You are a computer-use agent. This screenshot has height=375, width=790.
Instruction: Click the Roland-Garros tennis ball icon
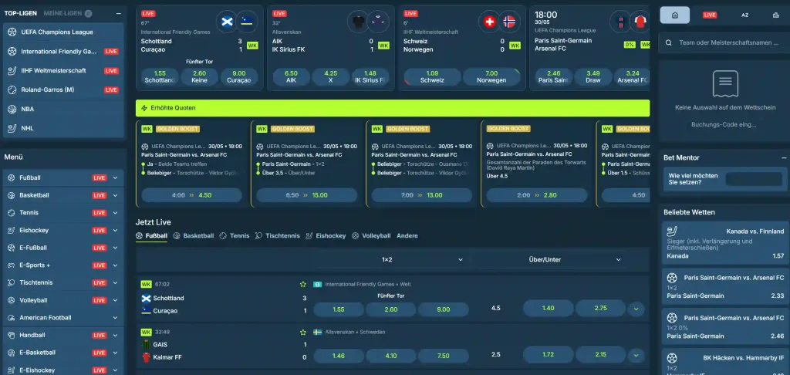click(12, 90)
